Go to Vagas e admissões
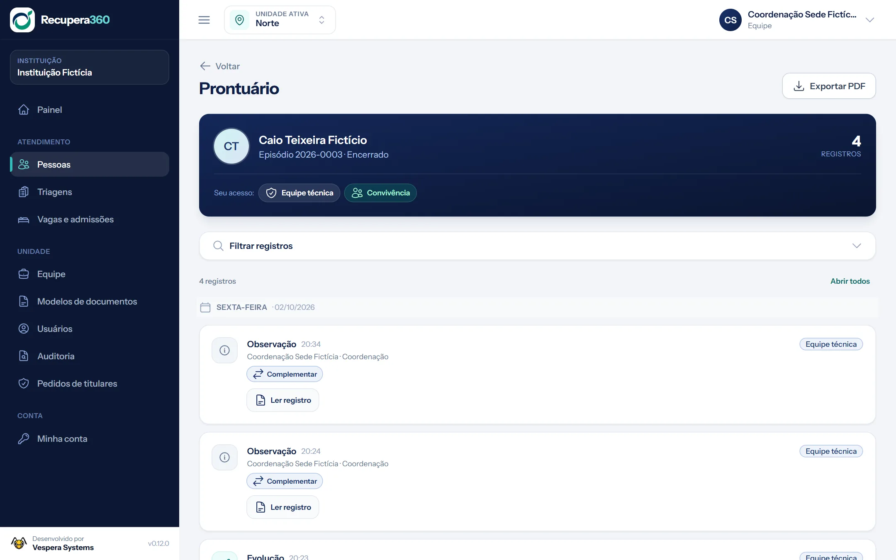The width and height of the screenshot is (896, 560). point(90,219)
